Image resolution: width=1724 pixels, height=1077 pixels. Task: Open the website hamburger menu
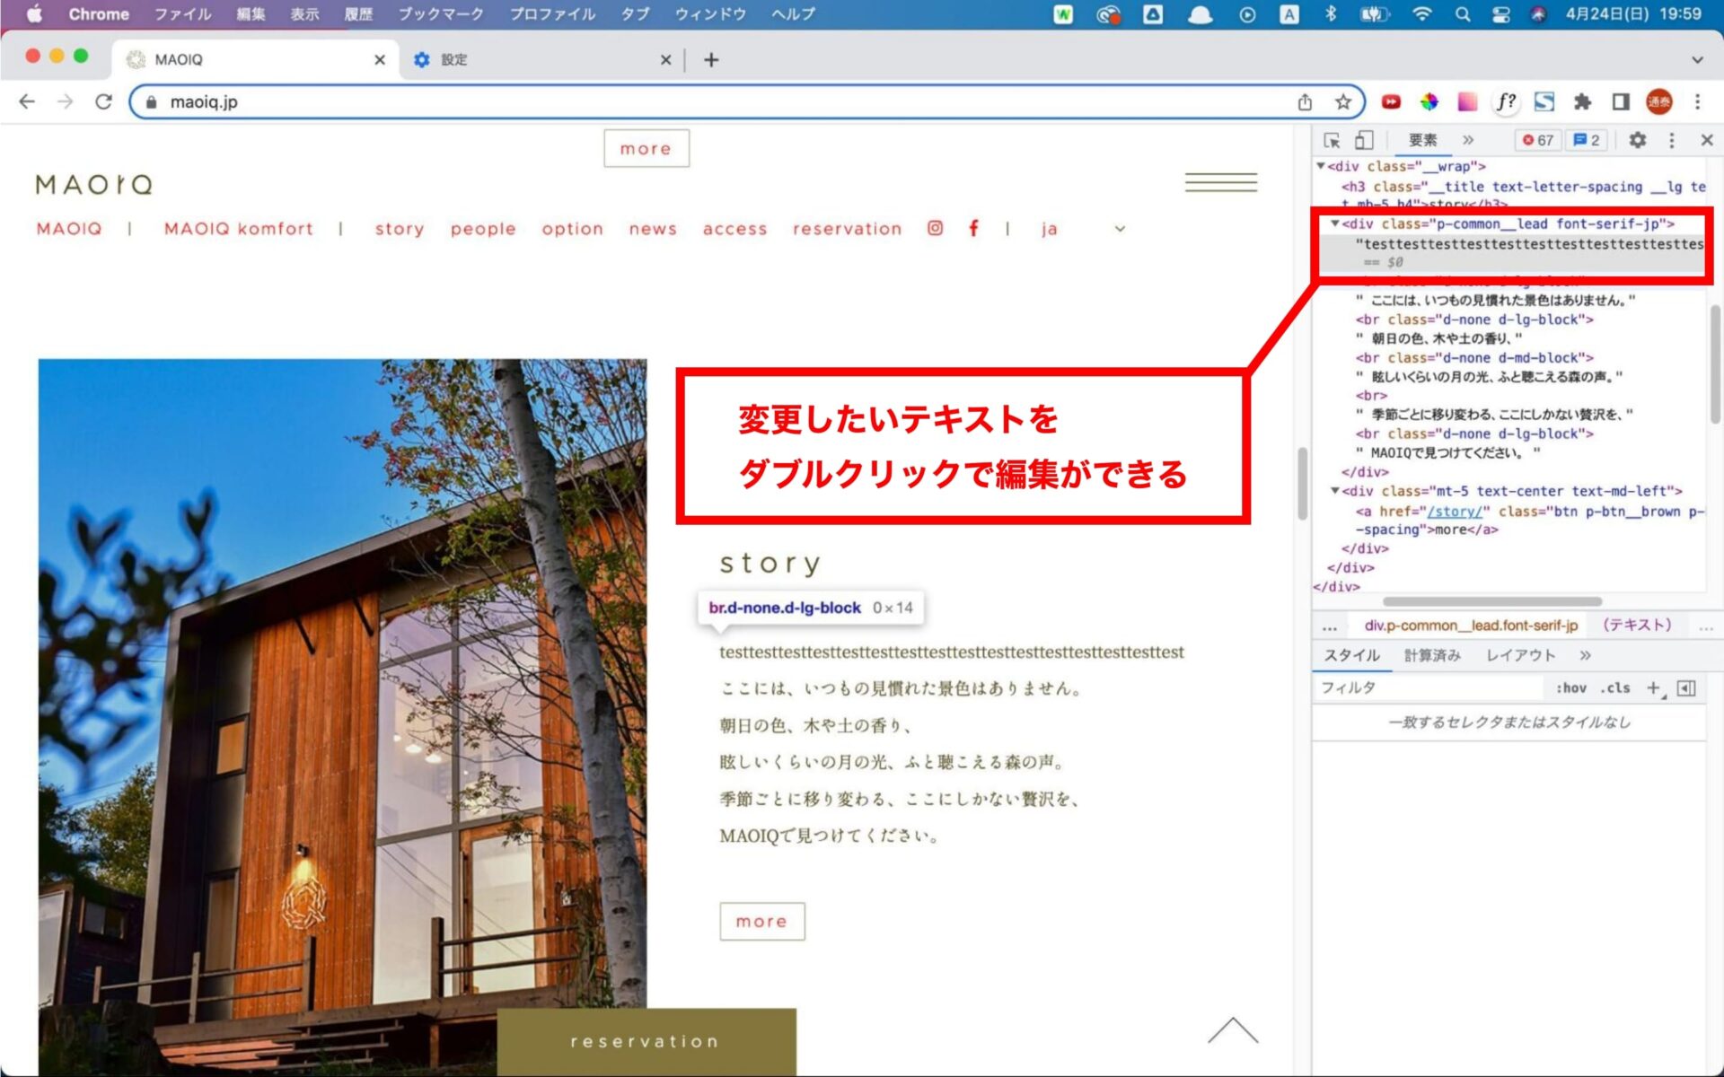tap(1220, 182)
